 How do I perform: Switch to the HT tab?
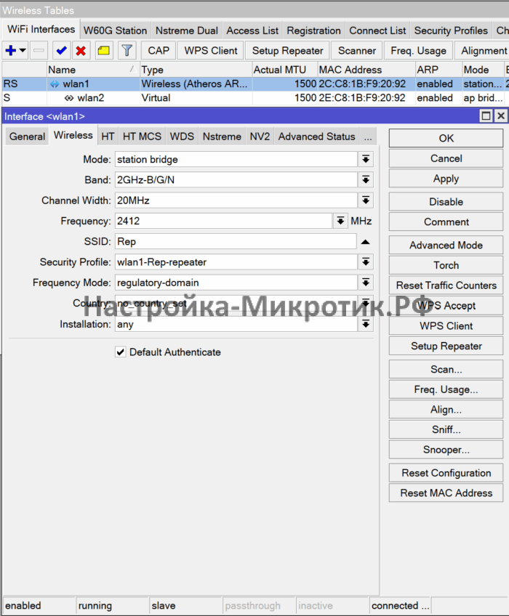tap(108, 137)
